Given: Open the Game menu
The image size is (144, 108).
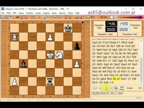Looking at the screenshot, I should [21, 13].
